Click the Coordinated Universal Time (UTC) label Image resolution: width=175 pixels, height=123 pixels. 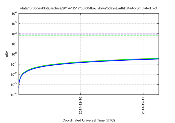pos(89,120)
